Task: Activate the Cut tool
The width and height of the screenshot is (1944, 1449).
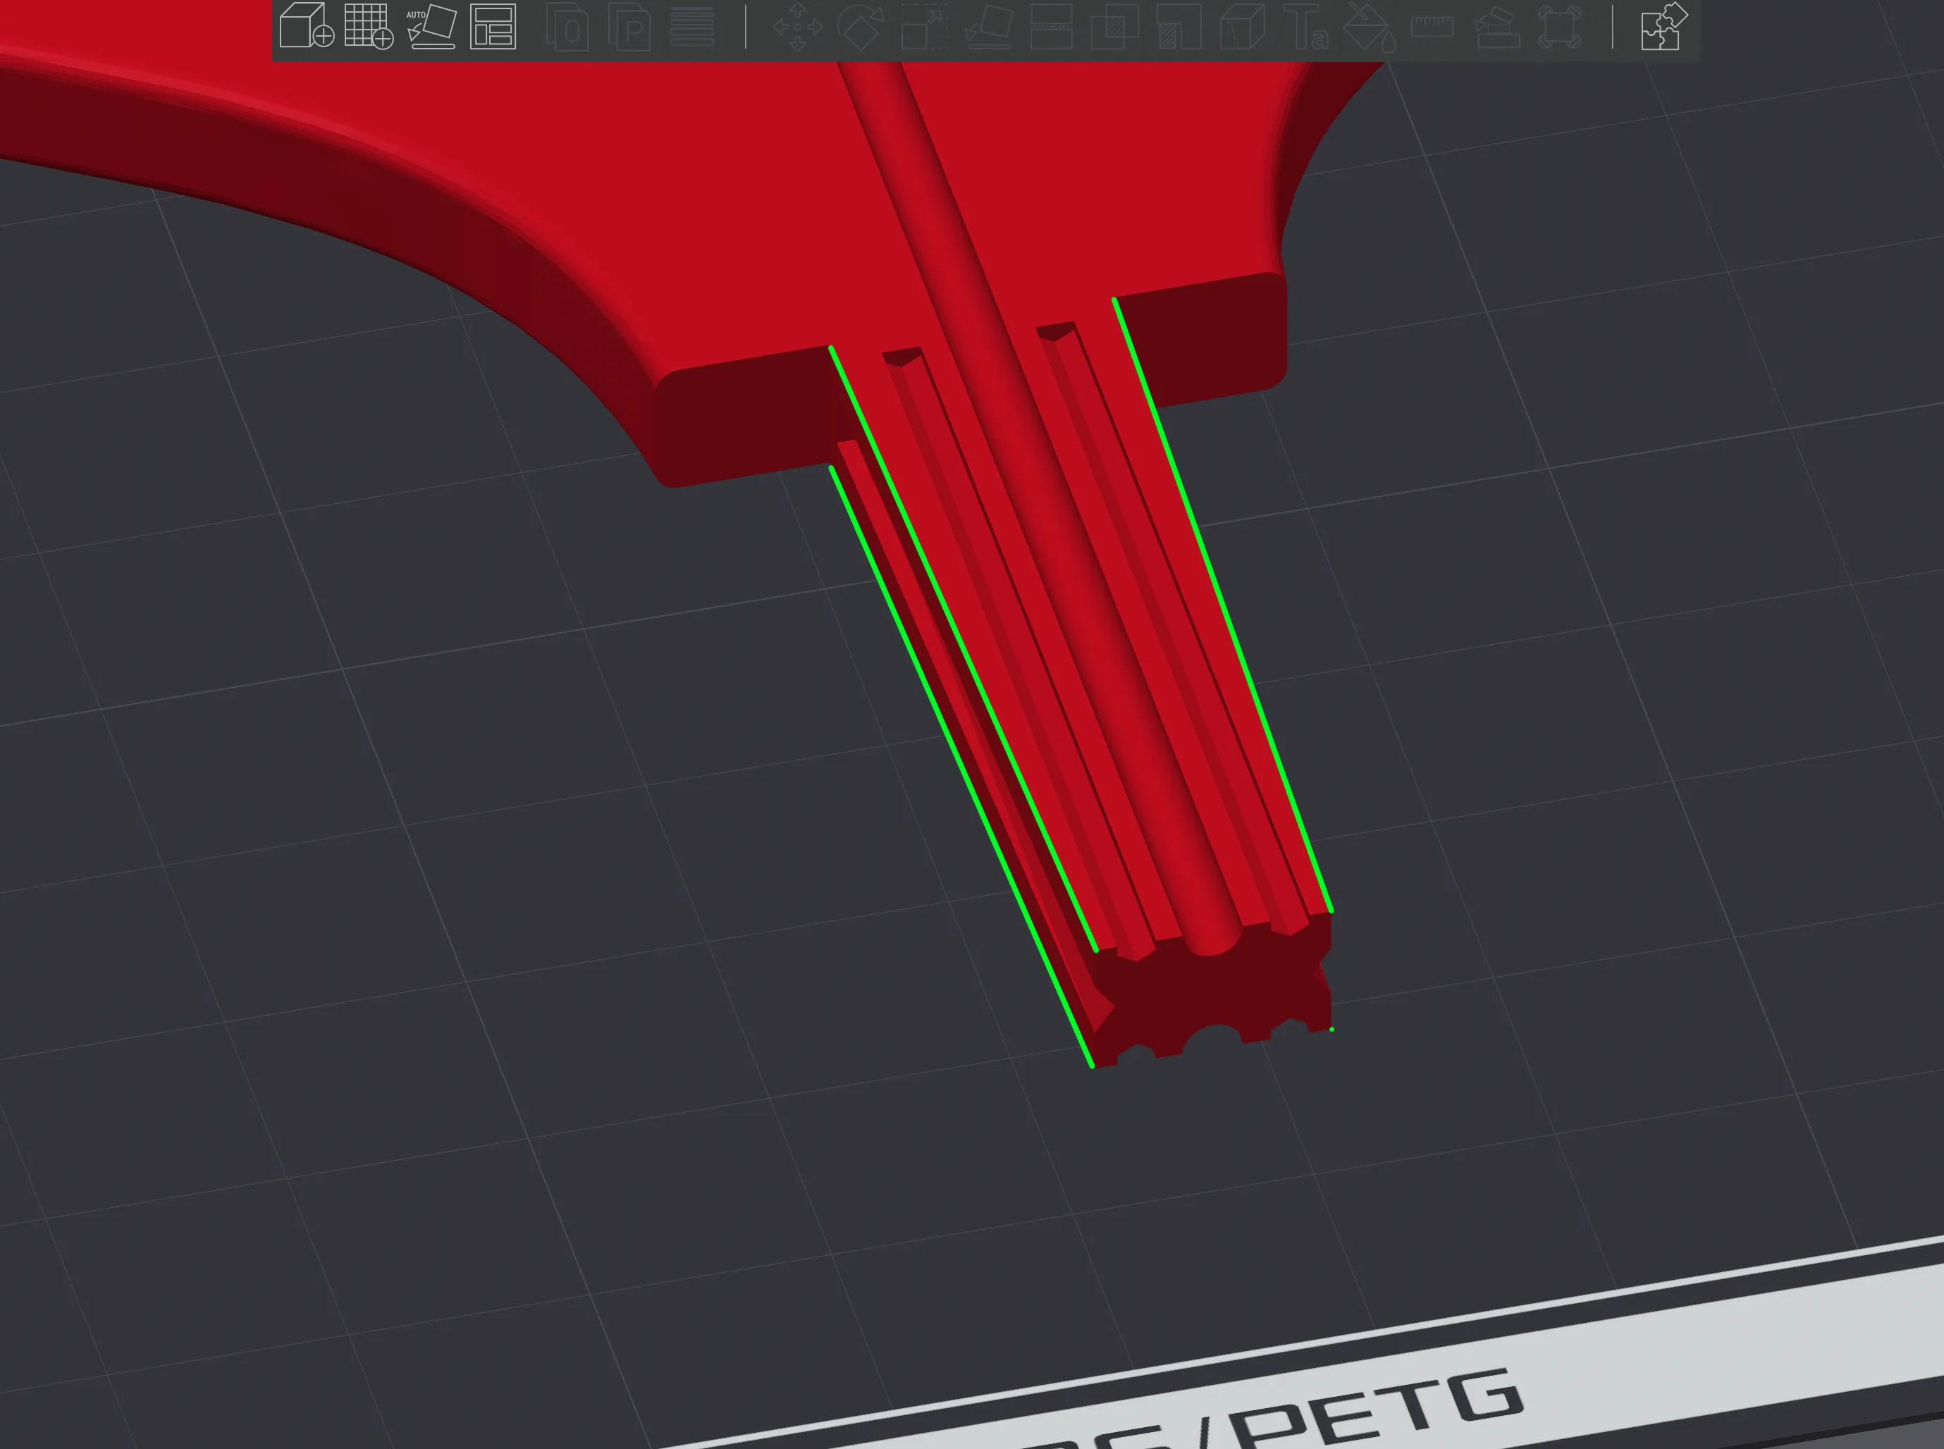Action: (x=1051, y=27)
